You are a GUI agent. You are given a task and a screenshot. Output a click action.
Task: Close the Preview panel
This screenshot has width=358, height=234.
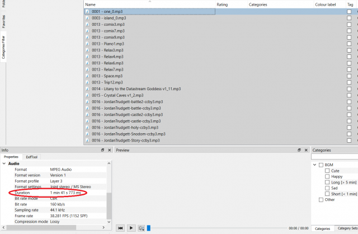pos(306,150)
